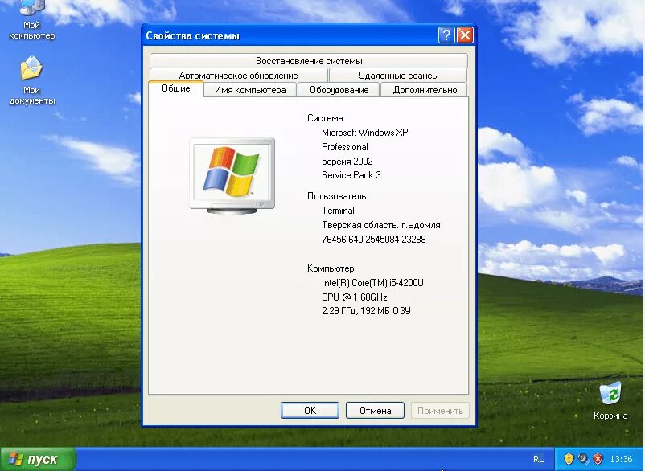This screenshot has height=471, width=645.
Task: Switch to Удаленные сеансы tab
Action: (398, 76)
